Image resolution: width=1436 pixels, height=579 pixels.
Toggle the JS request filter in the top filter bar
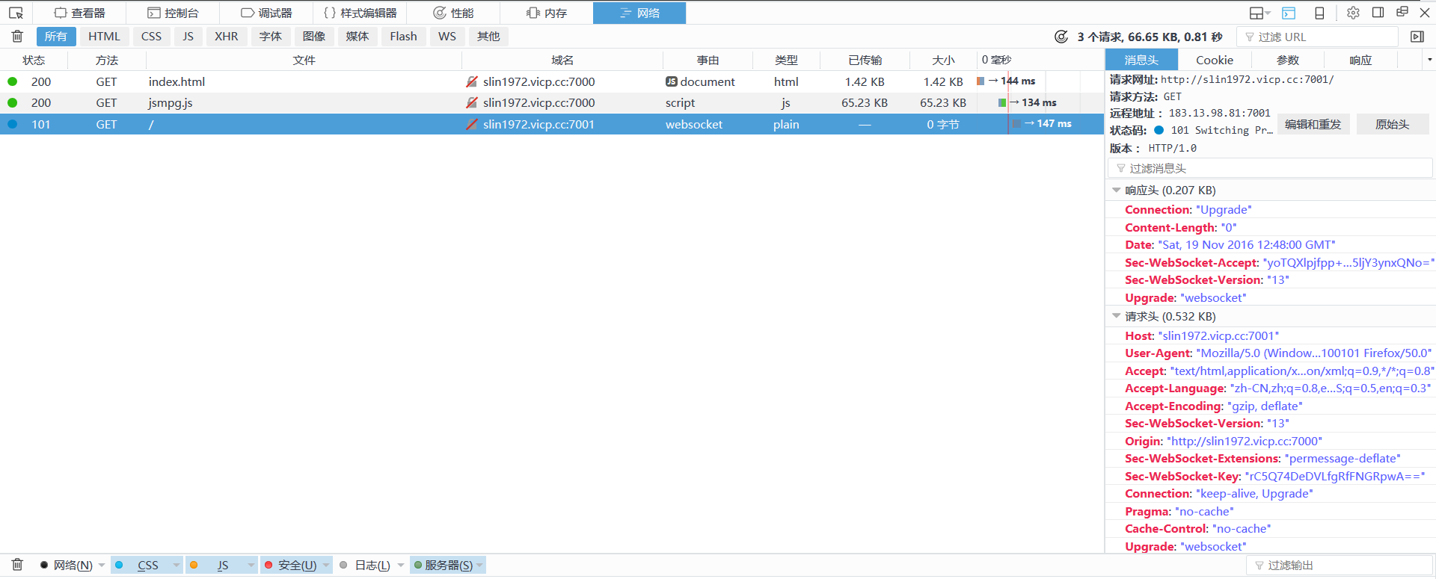[188, 36]
